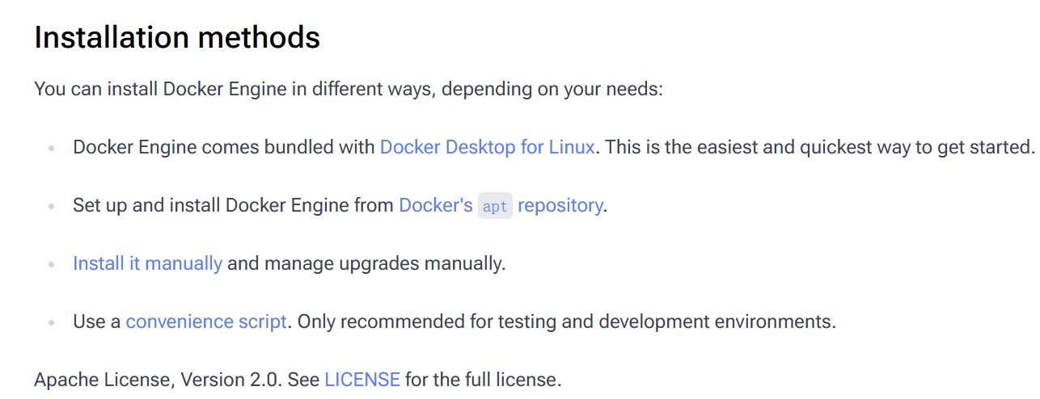1040x399 pixels.
Task: Follow the Docker's link before apt
Action: 436,205
